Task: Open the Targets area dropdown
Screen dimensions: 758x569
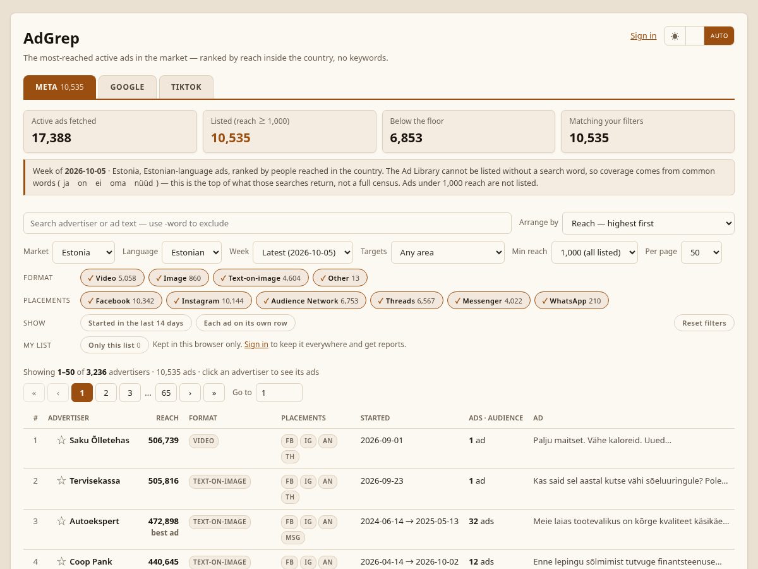Action: [x=448, y=252]
